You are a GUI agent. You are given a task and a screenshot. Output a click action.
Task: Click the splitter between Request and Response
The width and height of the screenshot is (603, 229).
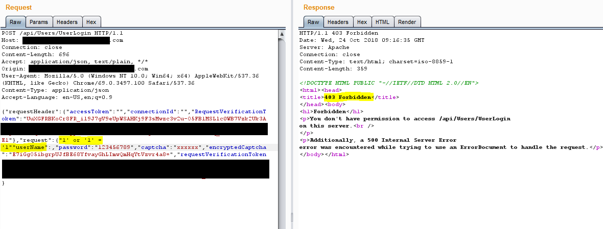pos(291,115)
